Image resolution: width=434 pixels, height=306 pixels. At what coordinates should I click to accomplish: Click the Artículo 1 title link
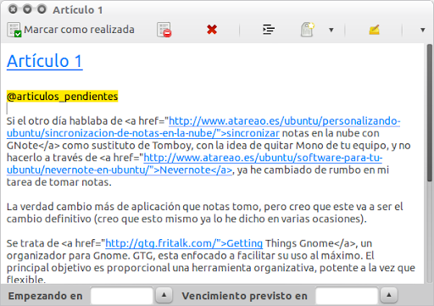pyautogui.click(x=45, y=61)
